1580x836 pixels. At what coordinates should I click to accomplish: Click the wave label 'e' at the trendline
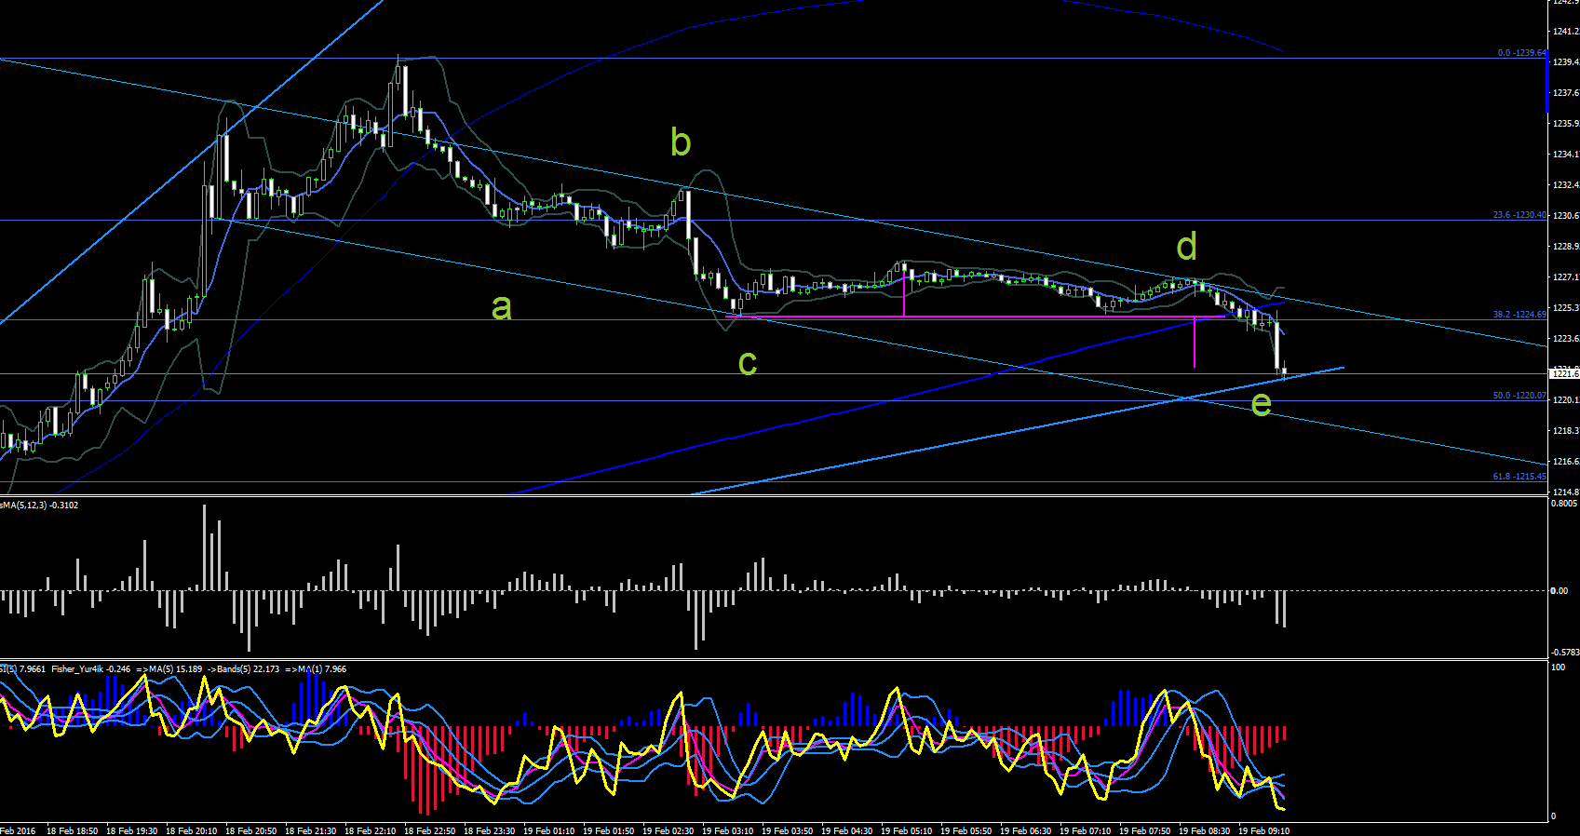(x=1261, y=404)
